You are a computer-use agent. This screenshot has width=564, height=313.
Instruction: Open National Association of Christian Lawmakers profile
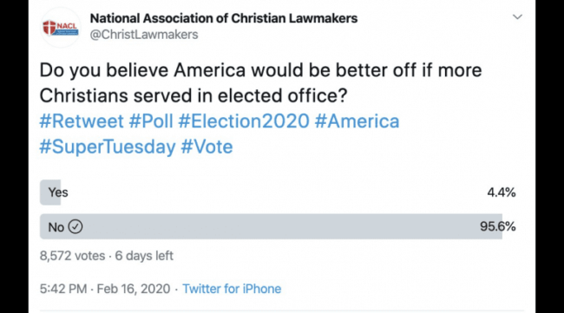coord(223,18)
